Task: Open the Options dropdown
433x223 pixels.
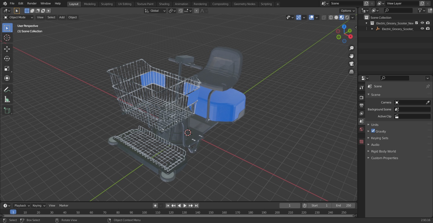Action: (348, 11)
